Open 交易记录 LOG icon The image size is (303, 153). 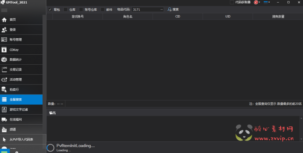(x=4, y=69)
